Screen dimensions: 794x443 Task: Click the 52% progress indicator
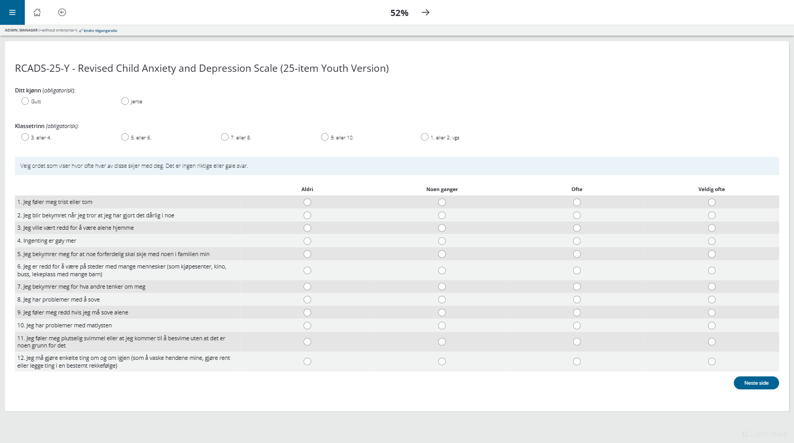[x=399, y=13]
